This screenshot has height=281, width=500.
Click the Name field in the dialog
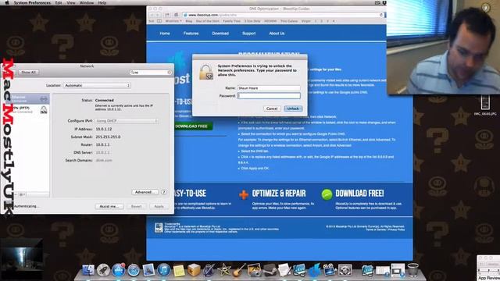coord(269,88)
